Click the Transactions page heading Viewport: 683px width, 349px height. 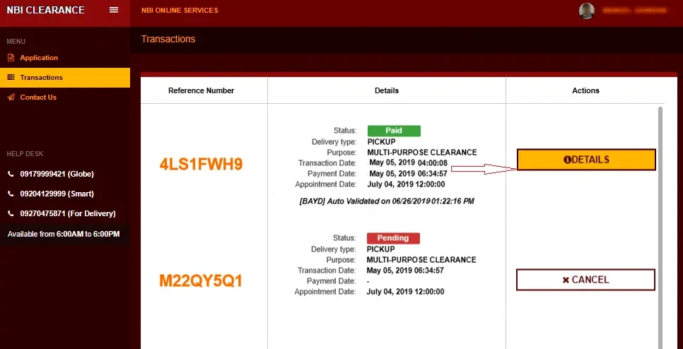[x=168, y=39]
